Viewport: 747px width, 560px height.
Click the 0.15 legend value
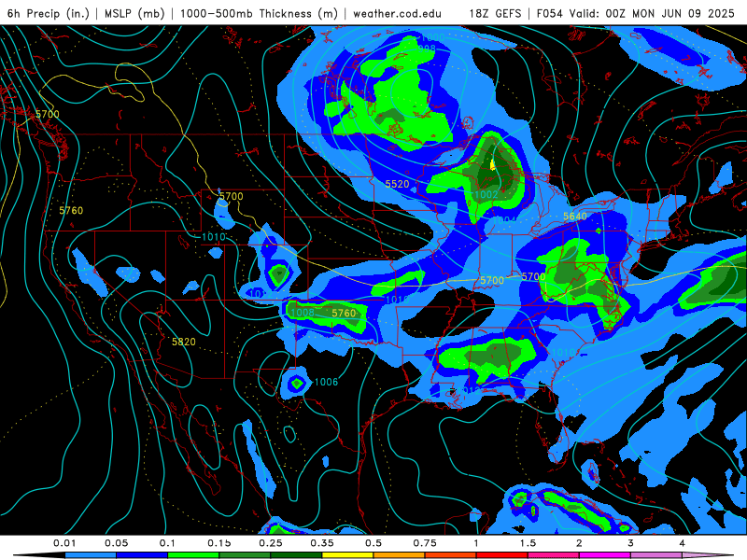pos(219,543)
